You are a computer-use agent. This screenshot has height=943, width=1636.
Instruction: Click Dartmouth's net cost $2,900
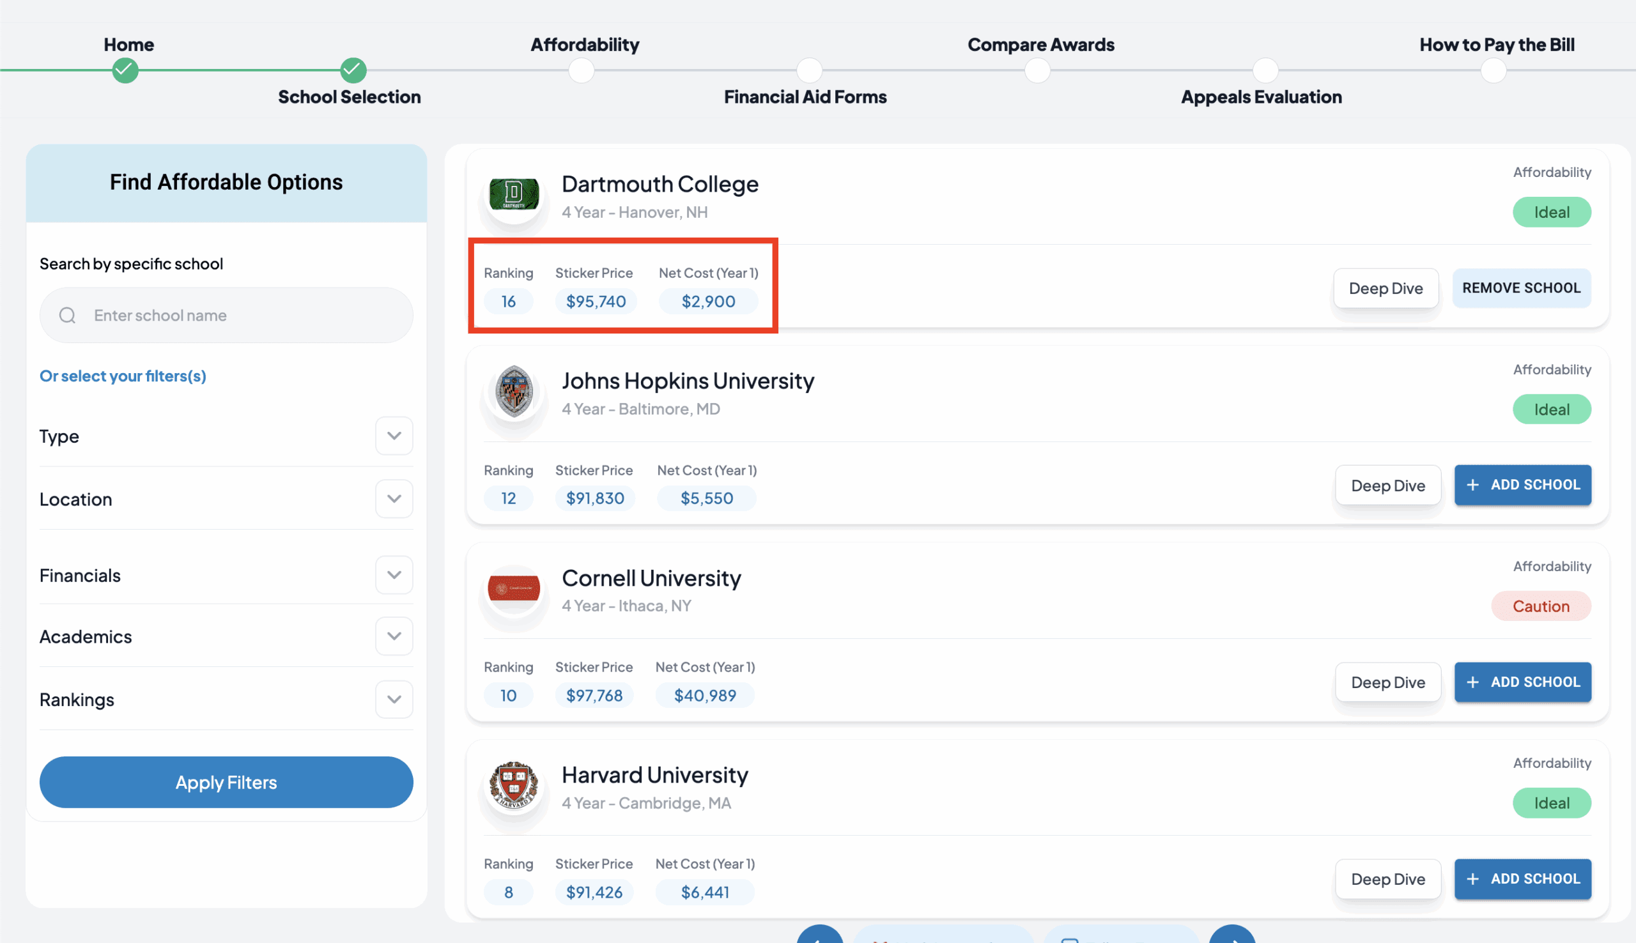tap(708, 301)
